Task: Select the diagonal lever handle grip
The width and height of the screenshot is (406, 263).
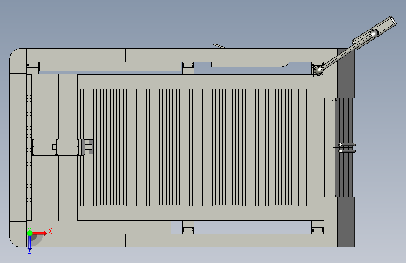Action: point(374,32)
